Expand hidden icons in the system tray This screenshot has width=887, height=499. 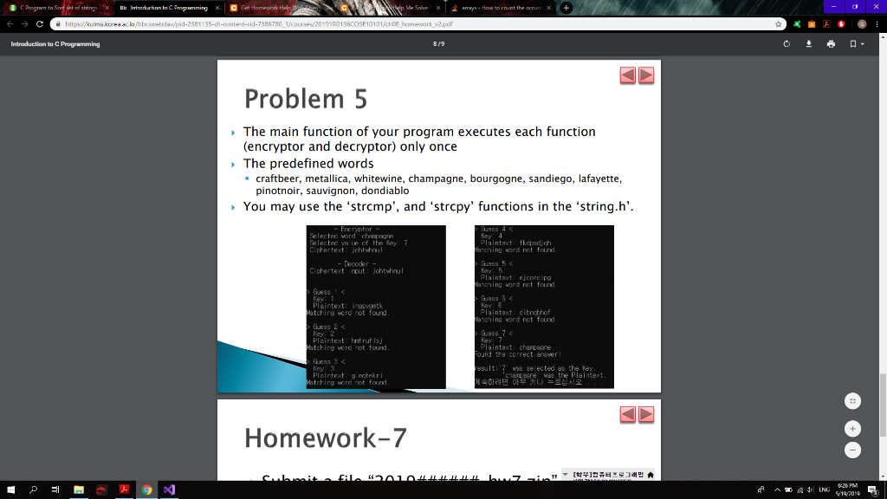(x=777, y=489)
